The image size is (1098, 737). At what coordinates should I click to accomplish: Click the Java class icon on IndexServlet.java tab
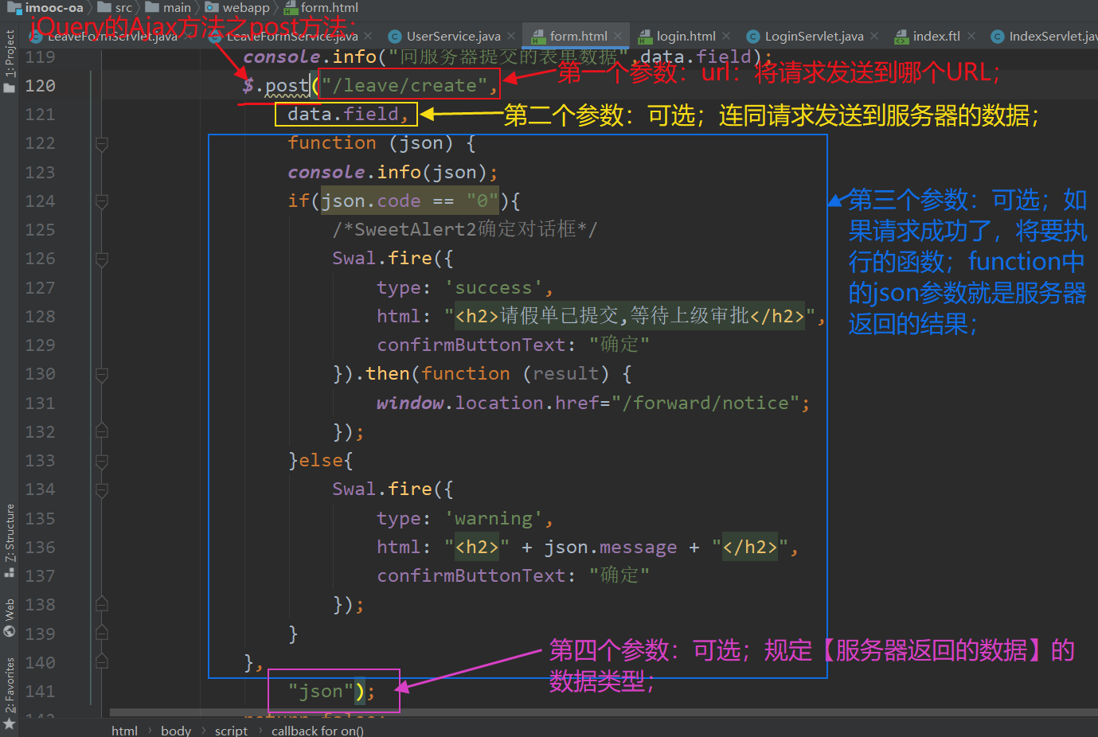997,35
